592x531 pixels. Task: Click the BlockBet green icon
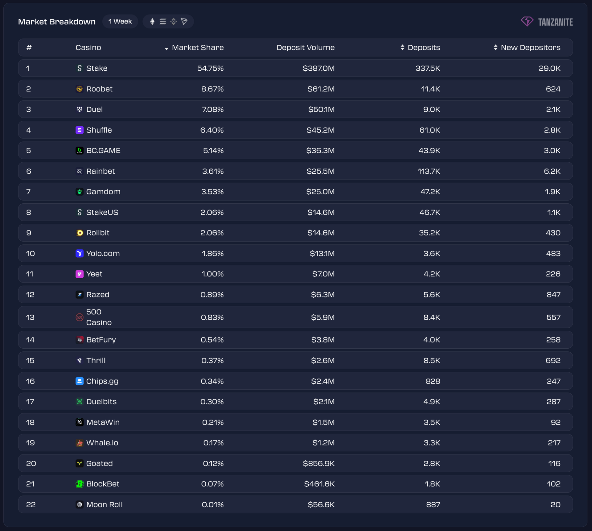click(80, 484)
